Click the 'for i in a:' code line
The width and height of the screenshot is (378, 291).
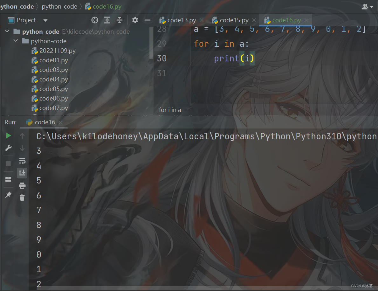221,44
